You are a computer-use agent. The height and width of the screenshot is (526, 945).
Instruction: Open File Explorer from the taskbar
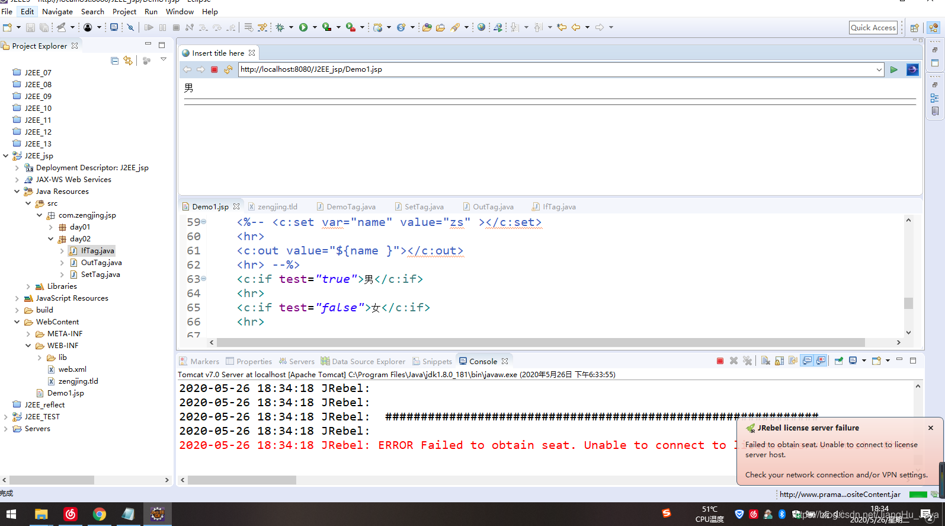pyautogui.click(x=41, y=514)
